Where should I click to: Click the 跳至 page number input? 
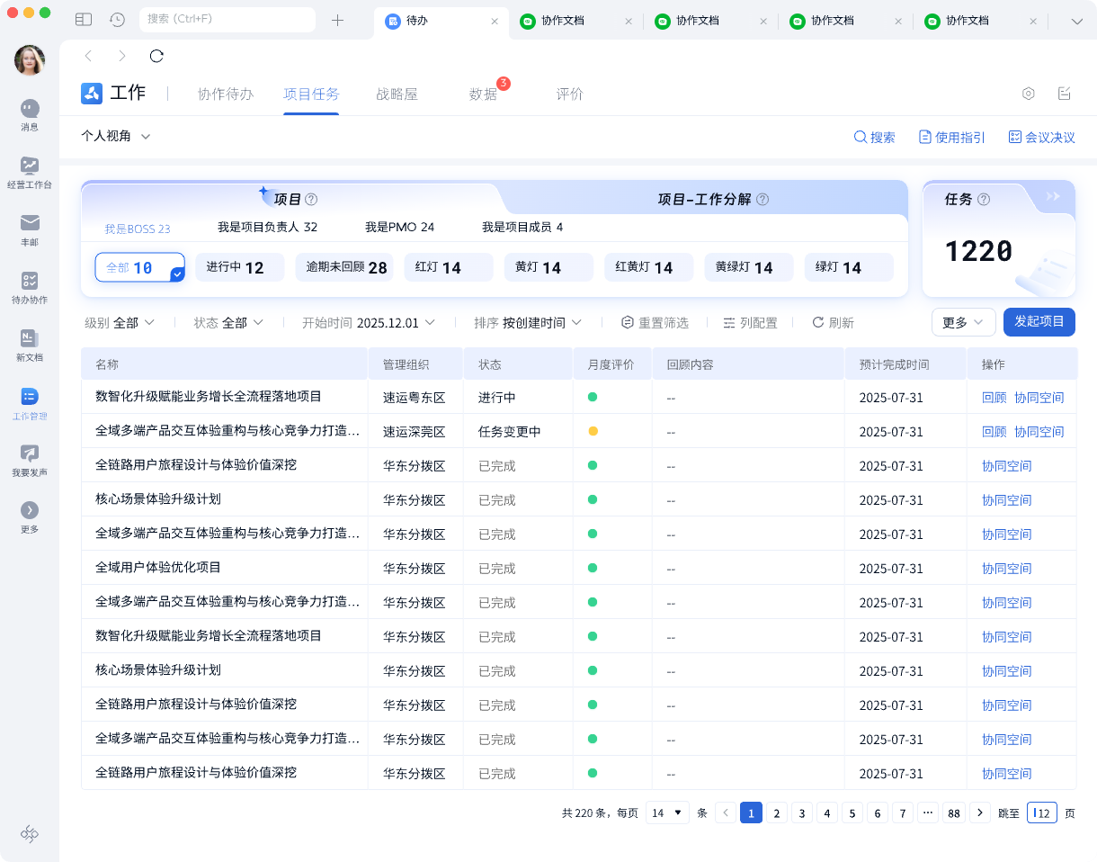[1041, 813]
